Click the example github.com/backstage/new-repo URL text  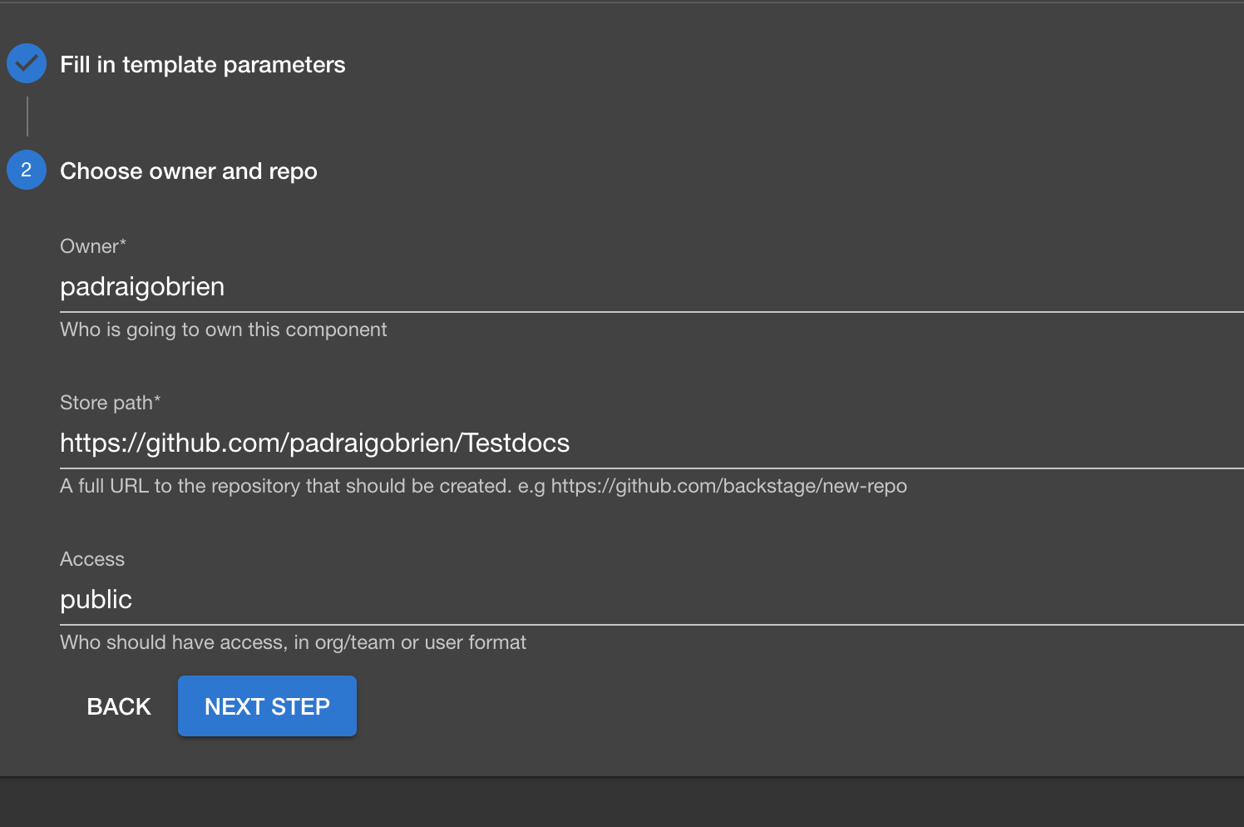point(728,486)
